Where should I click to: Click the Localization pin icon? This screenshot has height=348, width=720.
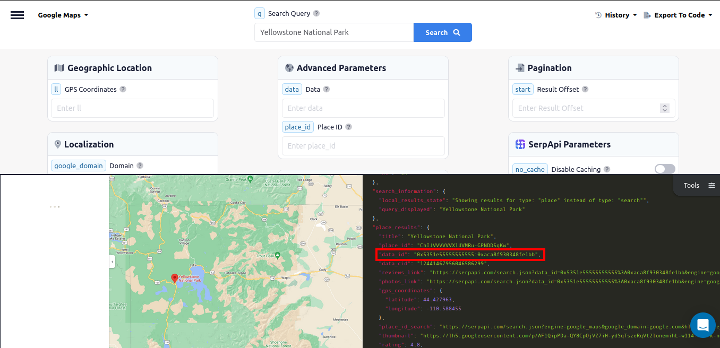(58, 144)
